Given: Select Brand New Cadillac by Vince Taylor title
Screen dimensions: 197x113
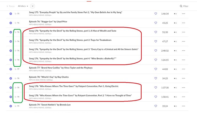Looking at the screenshot, I should tap(61, 68).
